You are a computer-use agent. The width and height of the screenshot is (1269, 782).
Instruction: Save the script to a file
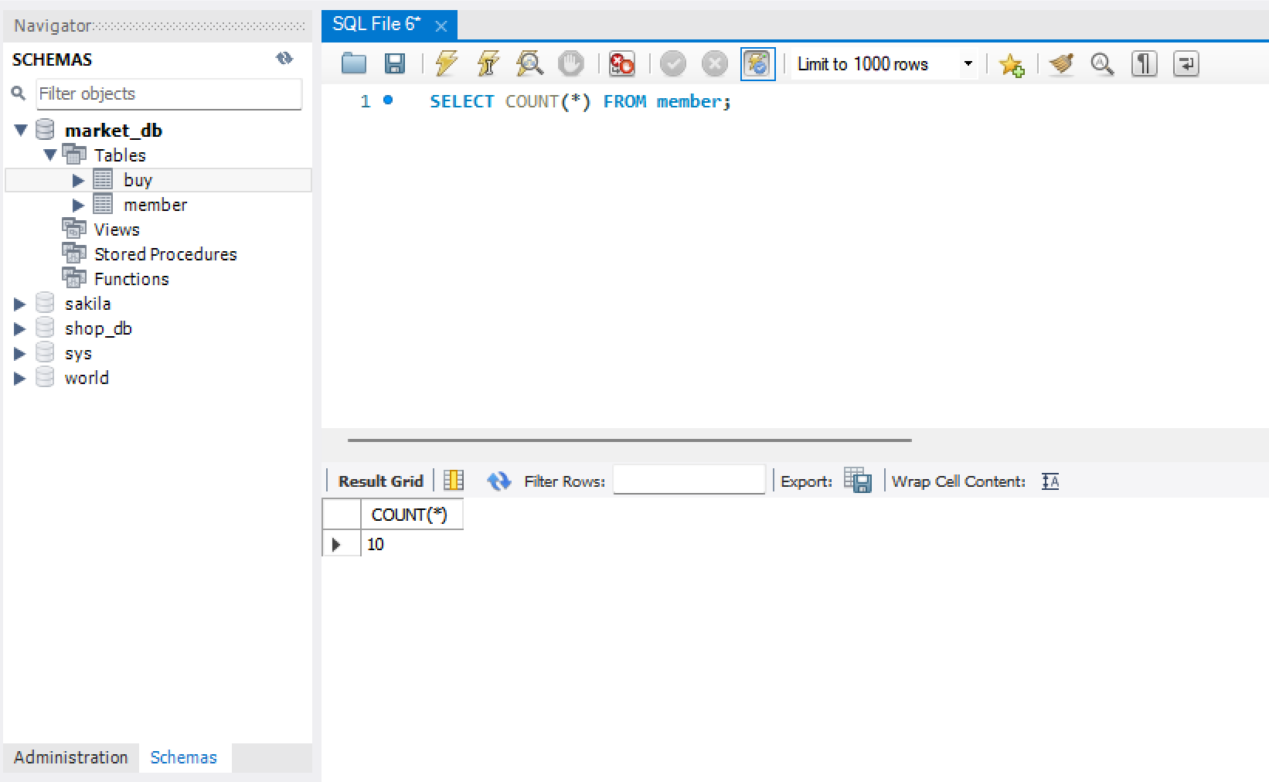(x=395, y=63)
